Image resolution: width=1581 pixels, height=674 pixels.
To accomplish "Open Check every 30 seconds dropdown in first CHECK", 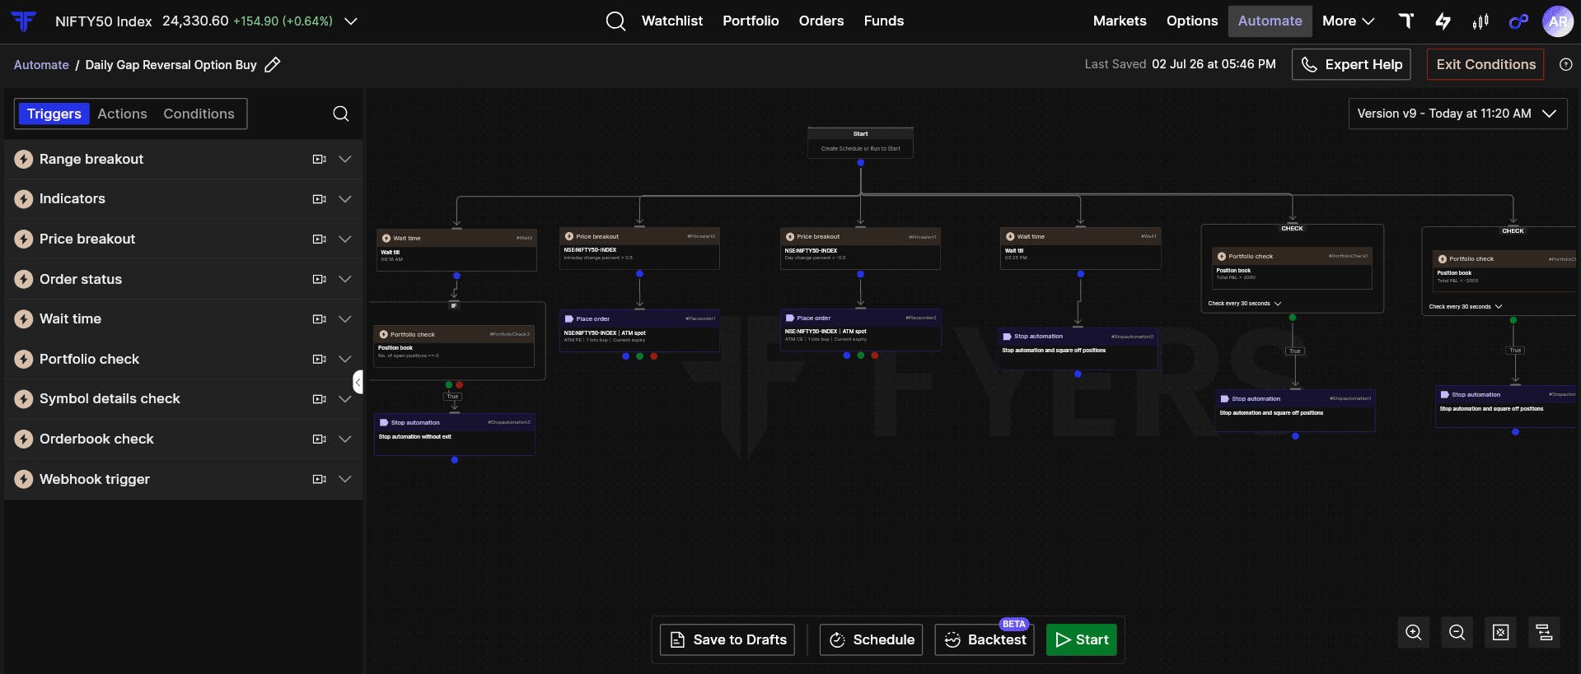I will tap(1245, 304).
